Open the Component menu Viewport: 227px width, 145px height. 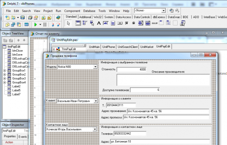tap(72, 11)
